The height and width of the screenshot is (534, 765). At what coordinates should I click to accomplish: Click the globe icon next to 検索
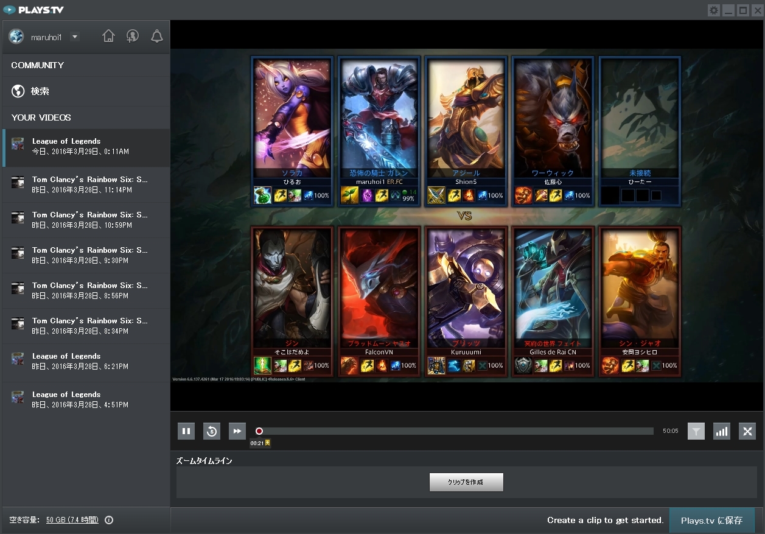point(18,91)
